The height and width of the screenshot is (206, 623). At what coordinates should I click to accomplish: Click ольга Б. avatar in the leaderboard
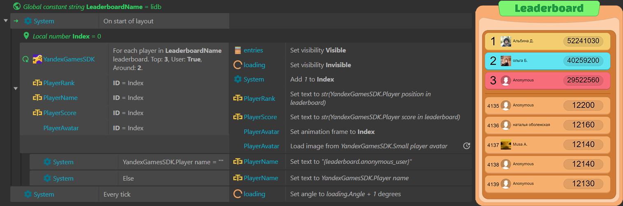(x=505, y=61)
